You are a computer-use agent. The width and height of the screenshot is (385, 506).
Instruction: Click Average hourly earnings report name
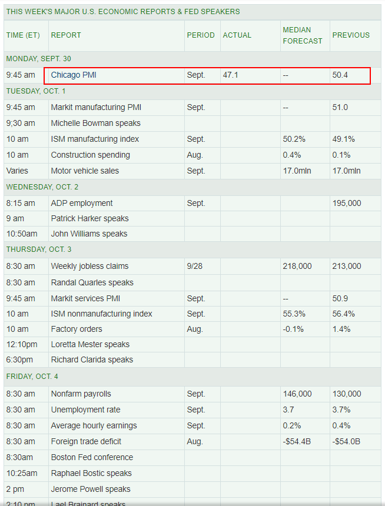94,425
